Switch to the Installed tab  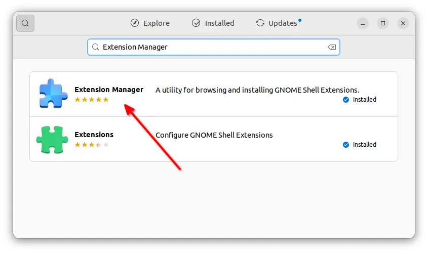(x=213, y=23)
